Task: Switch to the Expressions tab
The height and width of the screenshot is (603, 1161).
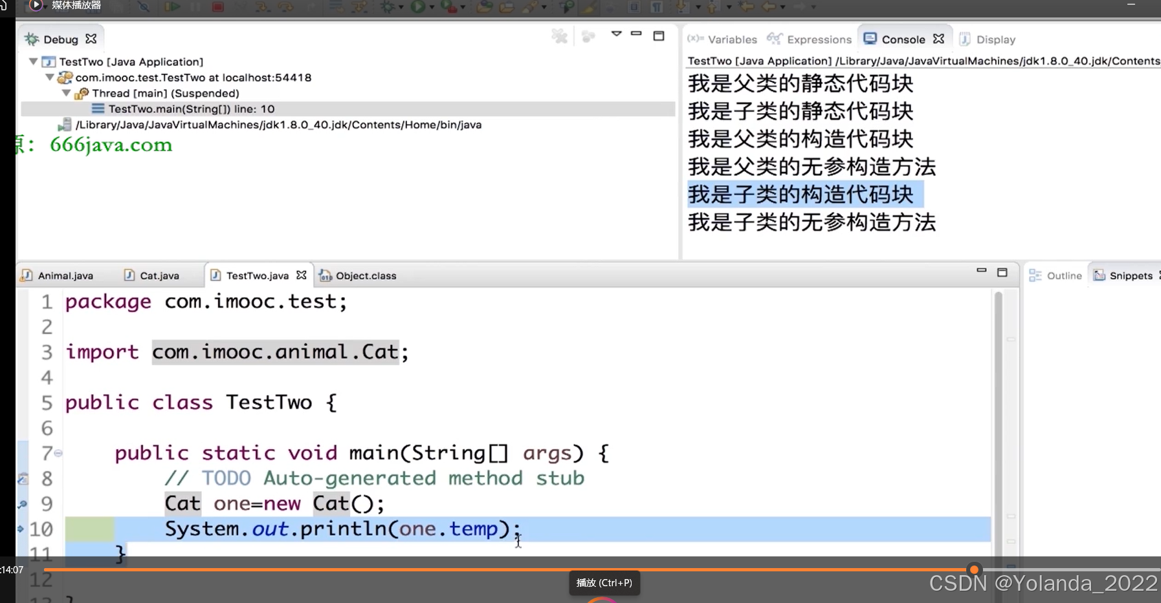Action: click(x=810, y=39)
